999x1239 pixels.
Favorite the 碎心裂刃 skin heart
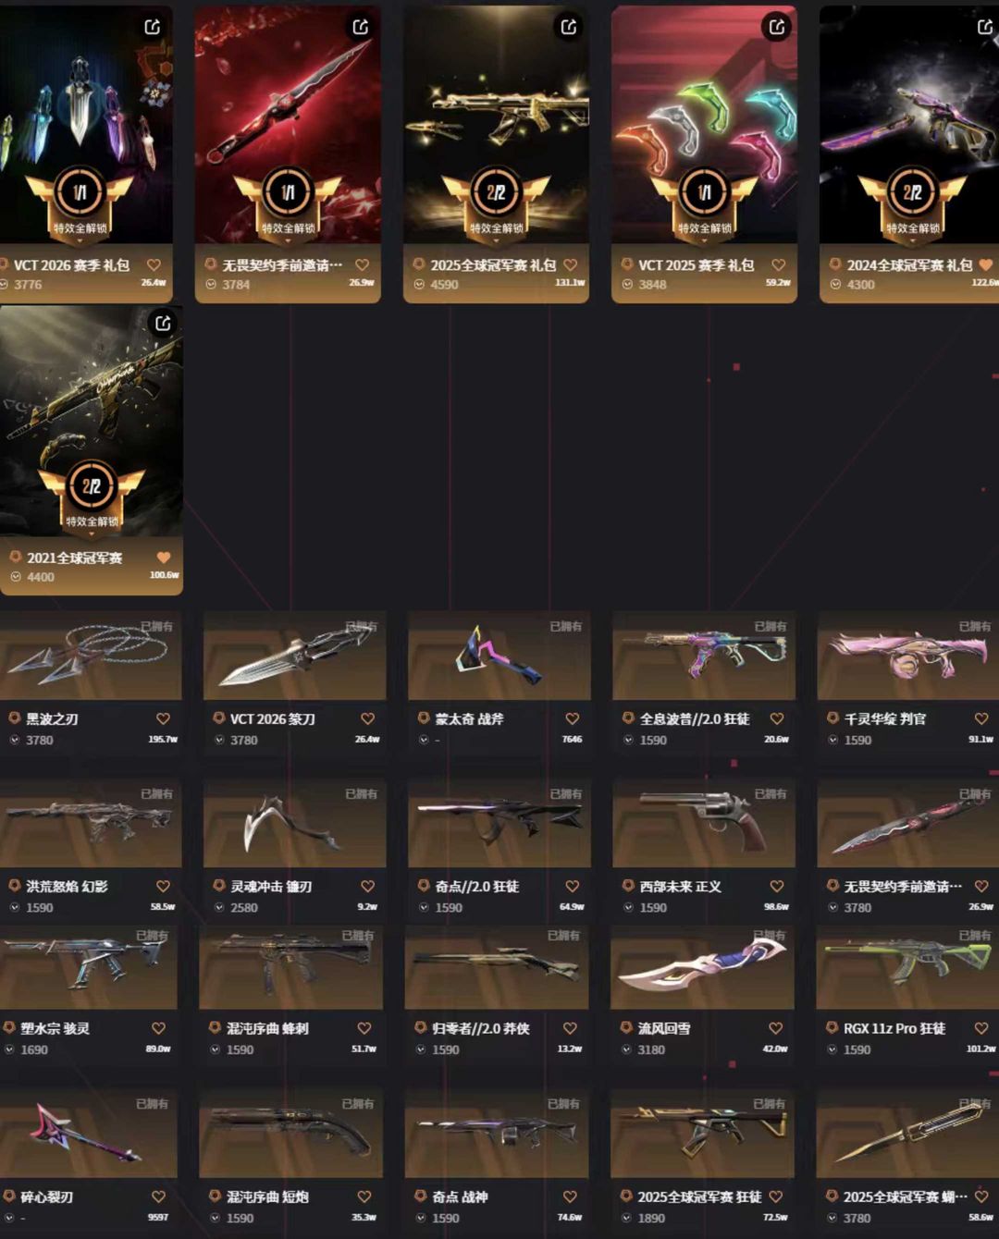158,1196
